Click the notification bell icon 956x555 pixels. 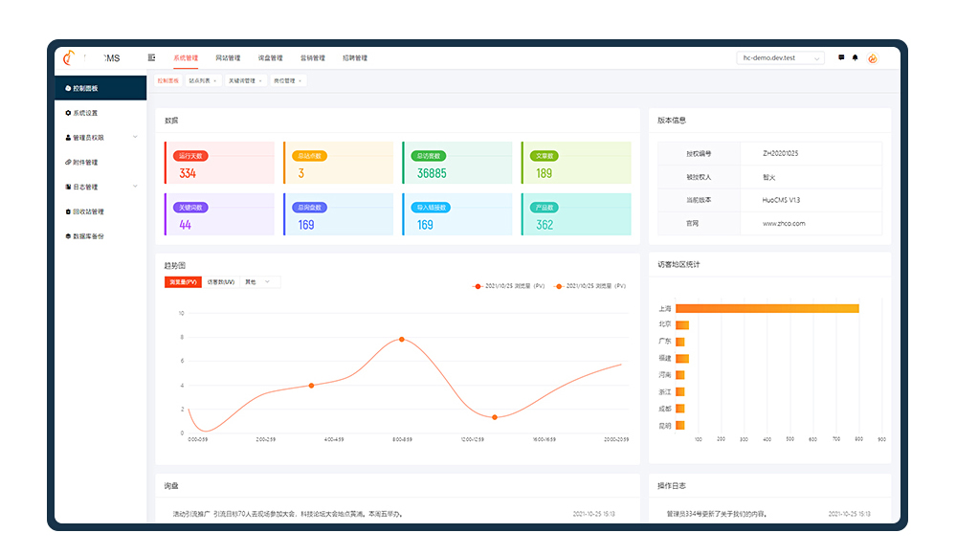856,57
